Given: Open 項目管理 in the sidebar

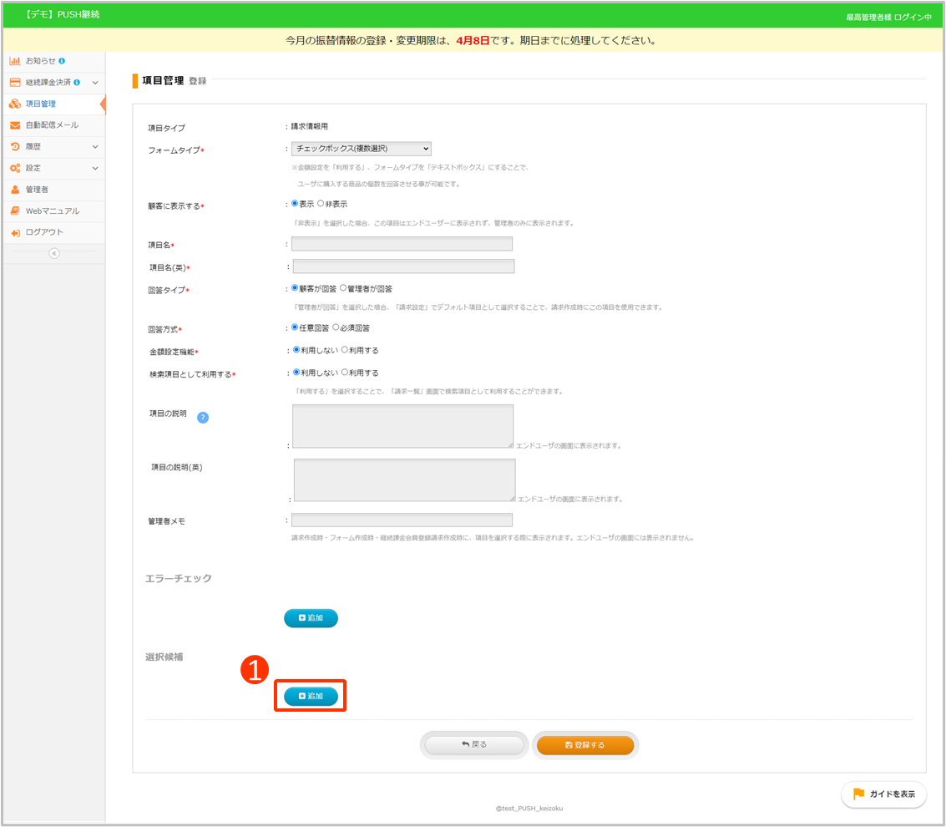Looking at the screenshot, I should pos(40,104).
